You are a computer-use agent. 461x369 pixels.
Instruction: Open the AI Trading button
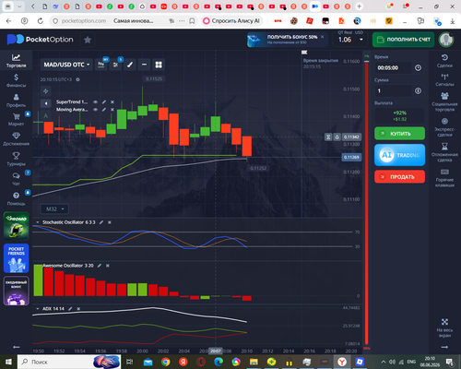[x=399, y=155]
